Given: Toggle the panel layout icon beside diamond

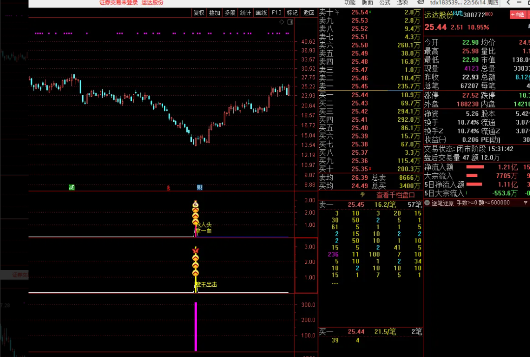Looking at the screenshot, I should pos(290,22).
